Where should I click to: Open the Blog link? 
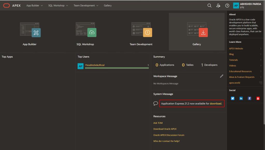click(x=231, y=54)
